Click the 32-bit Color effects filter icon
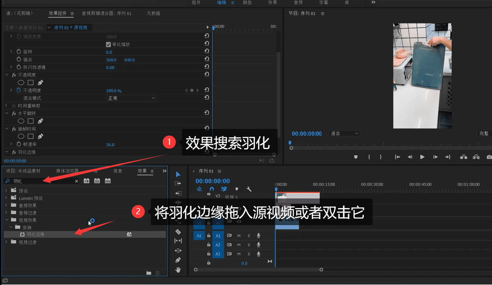Viewport: 492px width, 285px height. [97, 181]
